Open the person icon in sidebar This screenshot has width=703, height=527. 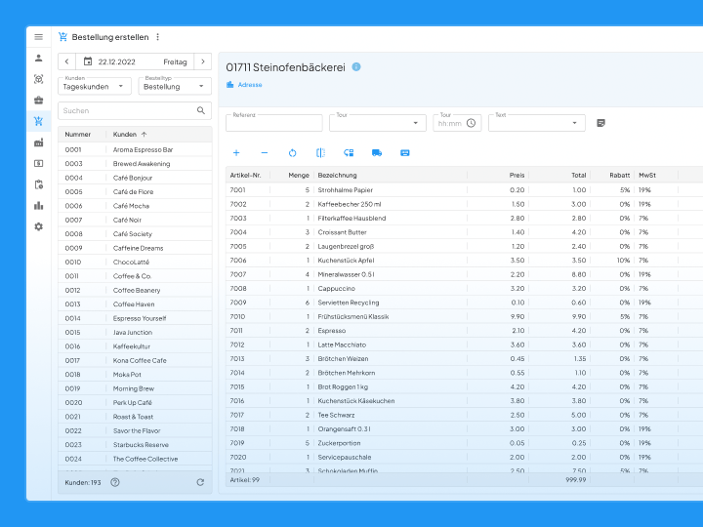coord(38,59)
